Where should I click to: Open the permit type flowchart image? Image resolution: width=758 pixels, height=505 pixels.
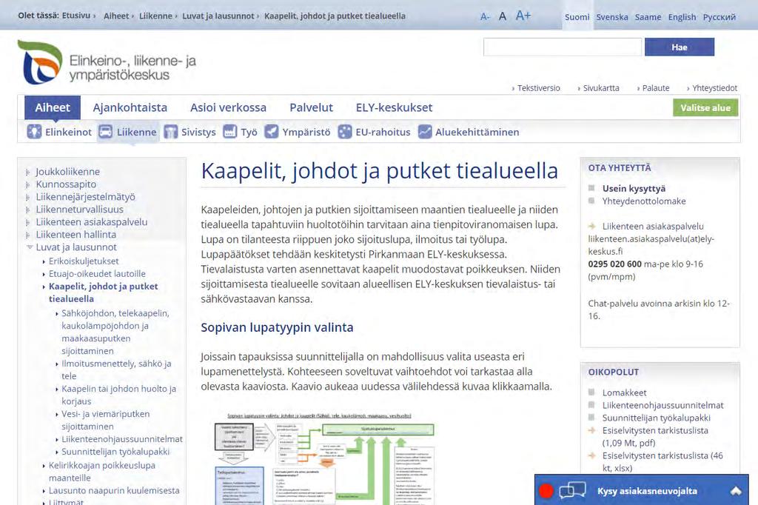click(324, 458)
